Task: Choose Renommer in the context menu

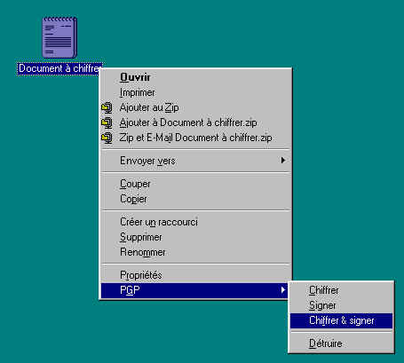Action: coord(195,252)
